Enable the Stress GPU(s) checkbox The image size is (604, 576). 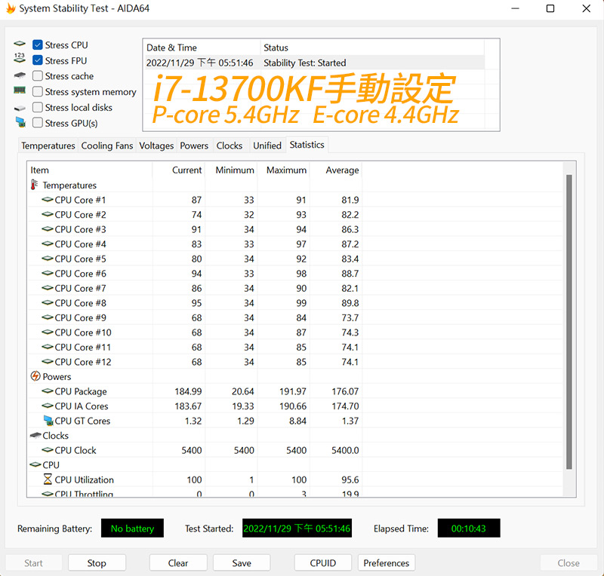(37, 123)
